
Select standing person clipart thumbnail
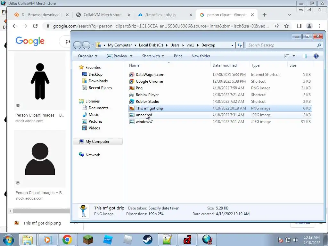(x=40, y=82)
